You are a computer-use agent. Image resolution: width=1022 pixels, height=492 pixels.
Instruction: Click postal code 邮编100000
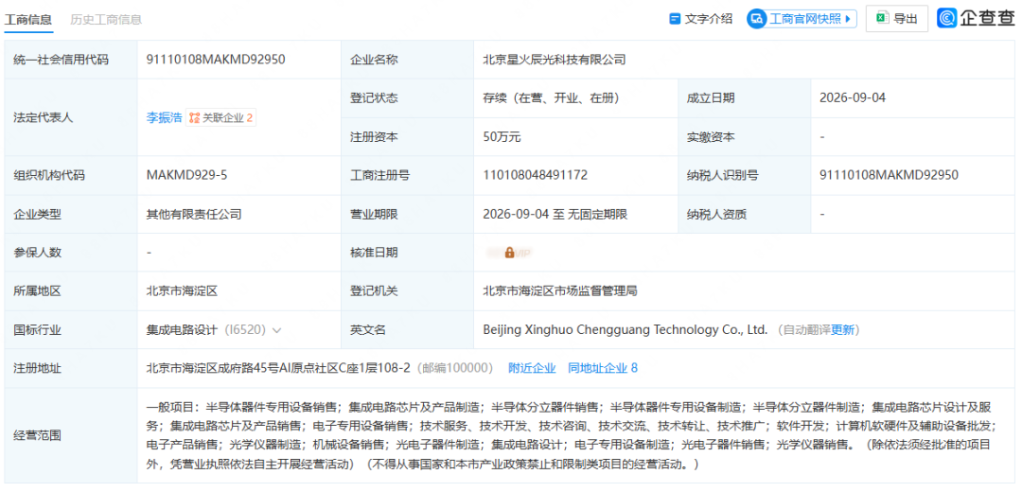[x=453, y=368]
